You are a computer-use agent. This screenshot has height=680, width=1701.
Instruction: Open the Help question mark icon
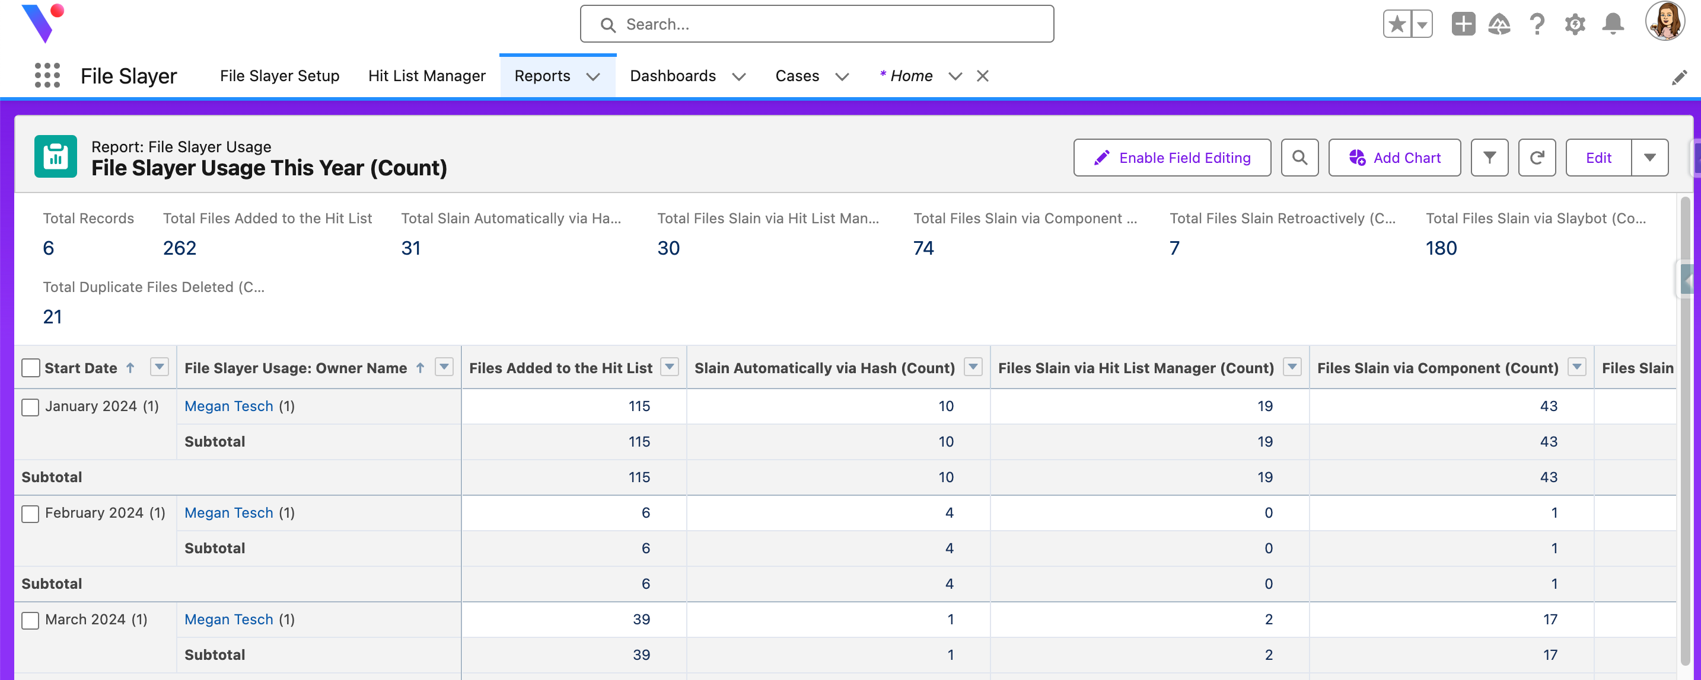1537,24
